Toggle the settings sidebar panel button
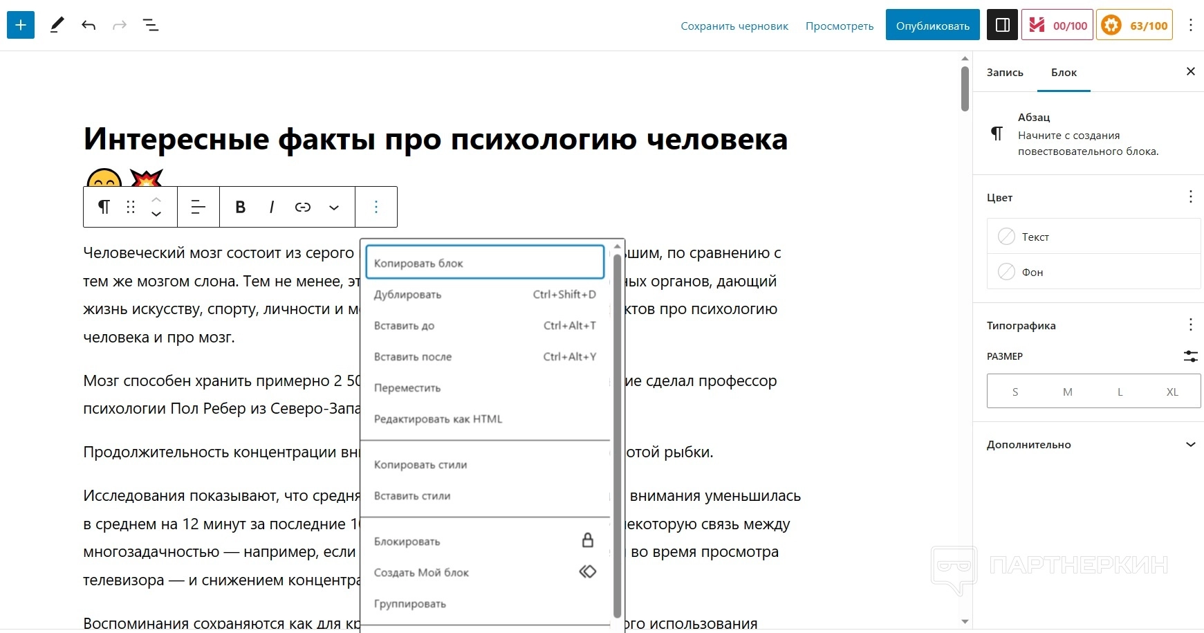The height and width of the screenshot is (633, 1204). tap(1002, 26)
